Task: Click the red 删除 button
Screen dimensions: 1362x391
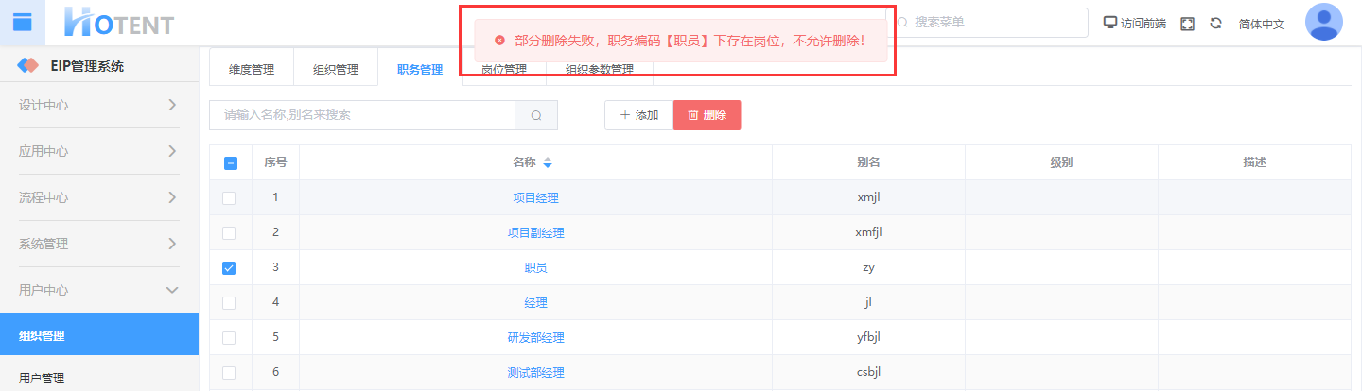Action: tap(707, 115)
